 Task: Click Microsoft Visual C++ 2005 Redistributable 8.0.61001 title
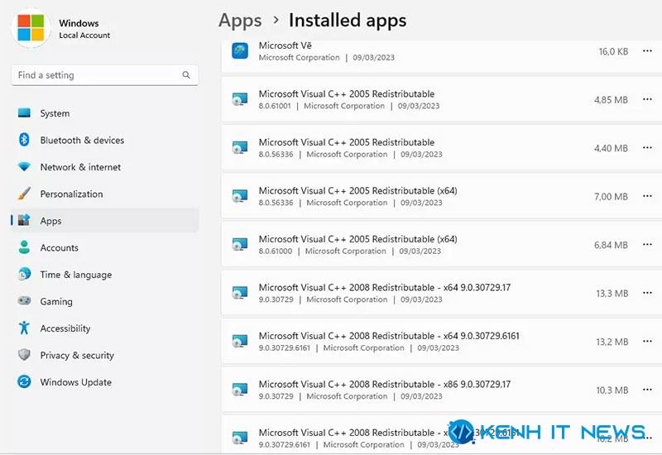click(x=347, y=93)
